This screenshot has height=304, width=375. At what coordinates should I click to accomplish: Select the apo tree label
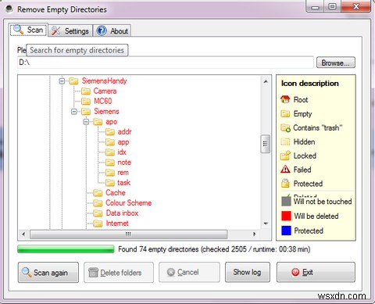[112, 122]
